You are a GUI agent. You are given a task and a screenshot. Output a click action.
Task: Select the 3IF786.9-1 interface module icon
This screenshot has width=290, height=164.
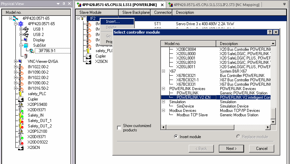(32, 51)
